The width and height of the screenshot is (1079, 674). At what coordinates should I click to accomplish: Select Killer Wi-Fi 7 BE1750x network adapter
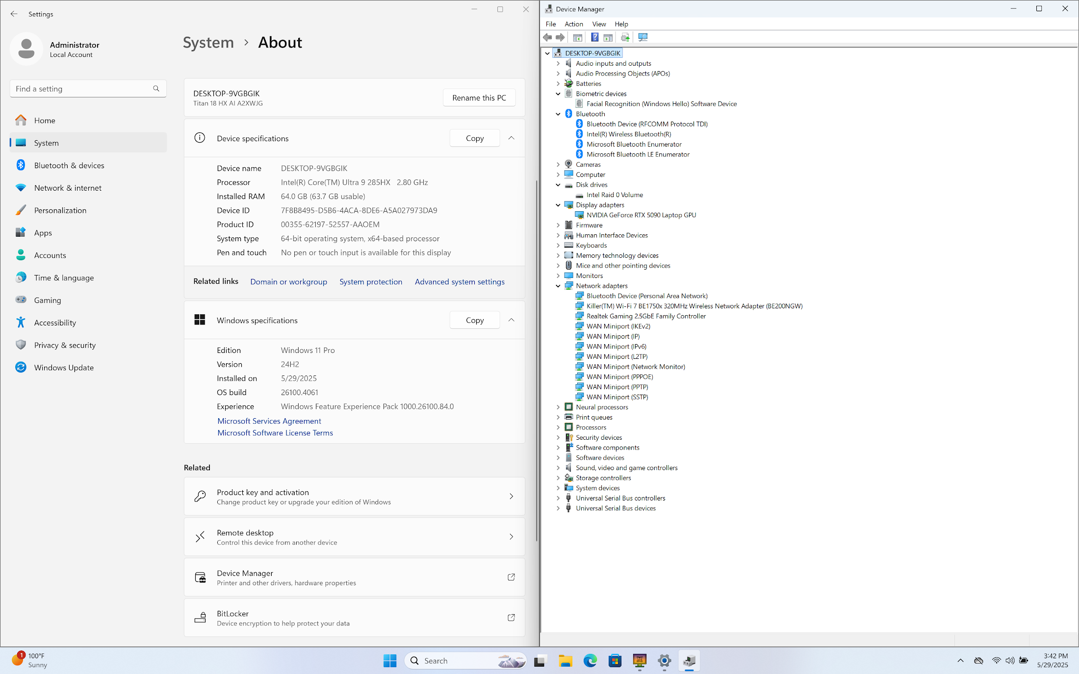(x=694, y=306)
